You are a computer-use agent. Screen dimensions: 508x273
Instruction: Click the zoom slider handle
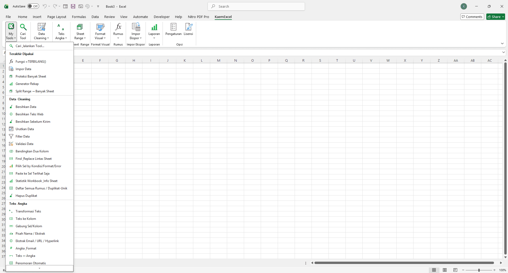coord(479,270)
